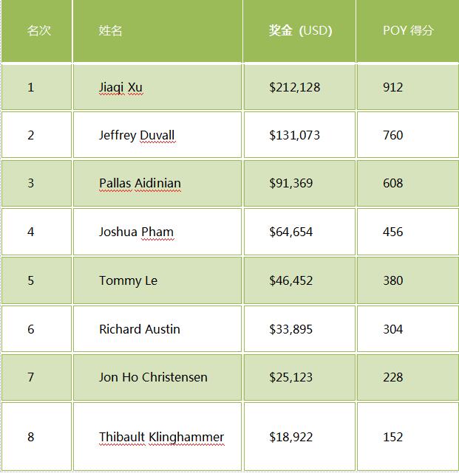
Task: Click the $91,369 prize cell
Action: (299, 183)
